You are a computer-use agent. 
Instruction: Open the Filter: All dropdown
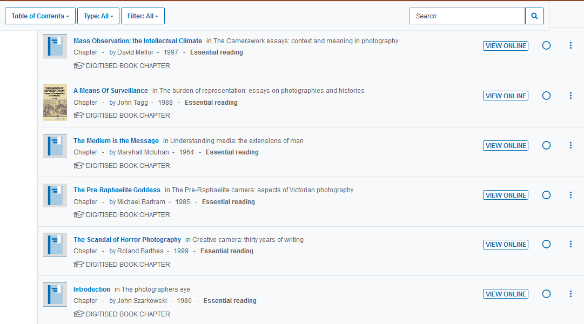(143, 16)
